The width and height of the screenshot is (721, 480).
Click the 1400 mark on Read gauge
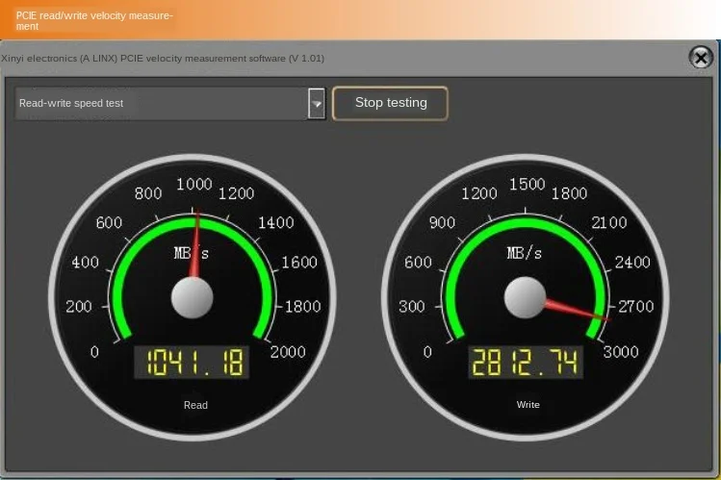pos(276,223)
